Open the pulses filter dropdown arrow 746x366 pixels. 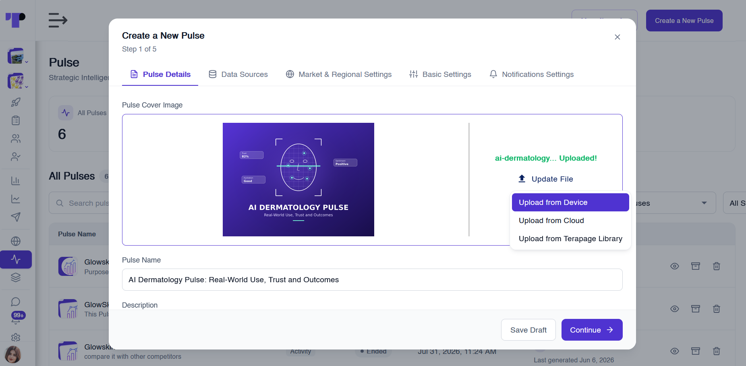click(704, 203)
